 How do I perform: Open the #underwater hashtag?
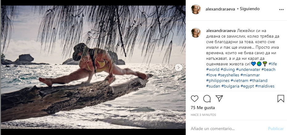point(249,69)
